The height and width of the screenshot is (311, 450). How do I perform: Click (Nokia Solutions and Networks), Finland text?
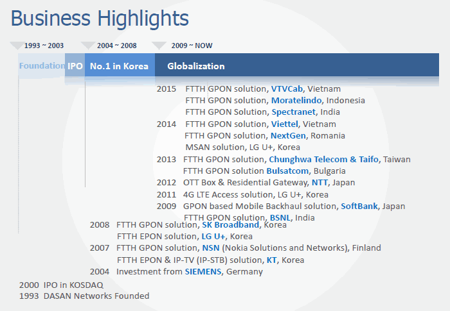[301, 248]
